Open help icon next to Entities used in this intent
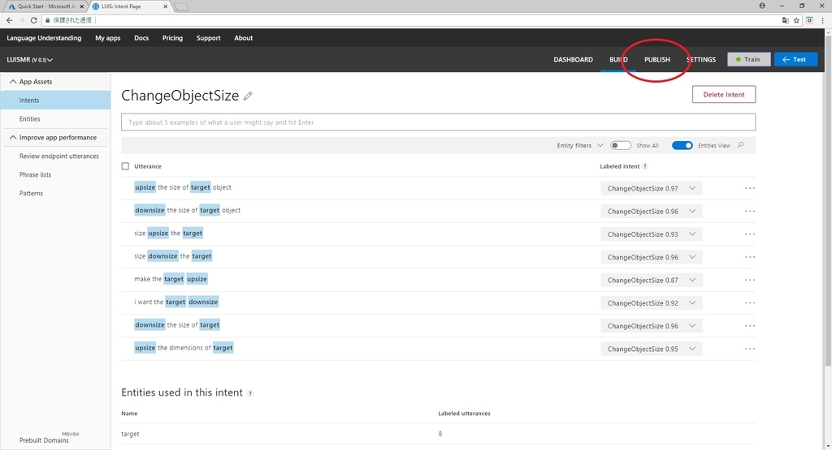832x450 pixels. [250, 393]
